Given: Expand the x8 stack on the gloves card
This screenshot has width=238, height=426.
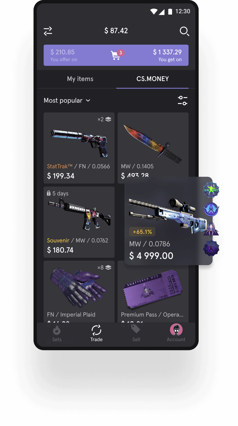Looking at the screenshot, I should click(104, 267).
